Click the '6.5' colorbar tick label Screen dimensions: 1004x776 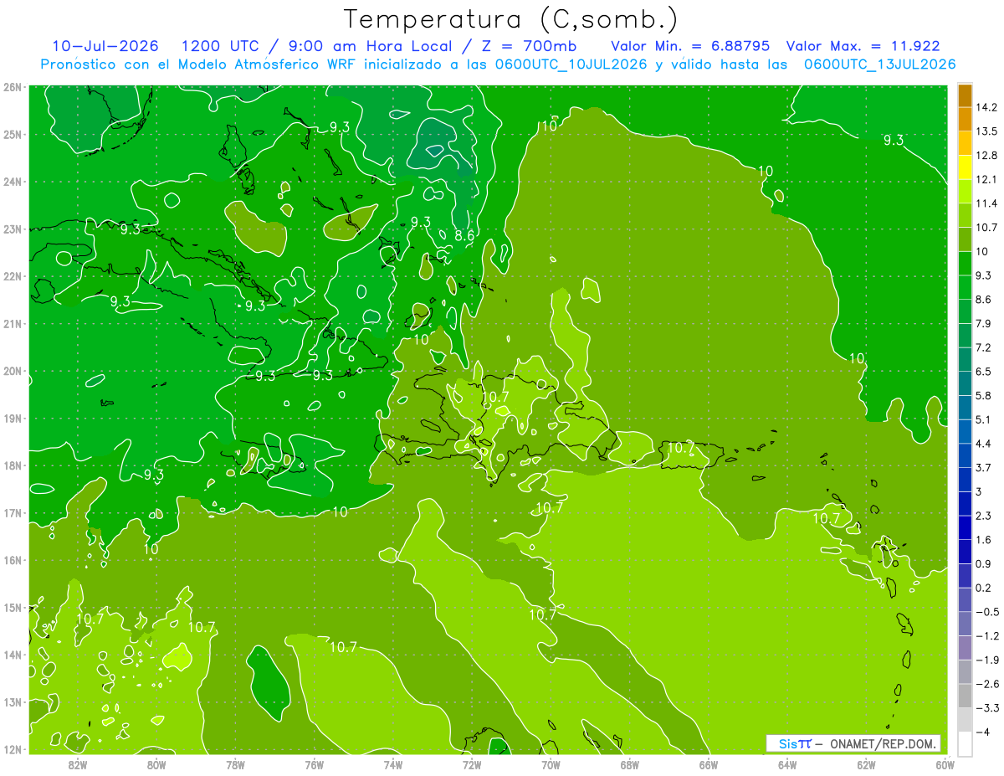pyautogui.click(x=983, y=371)
